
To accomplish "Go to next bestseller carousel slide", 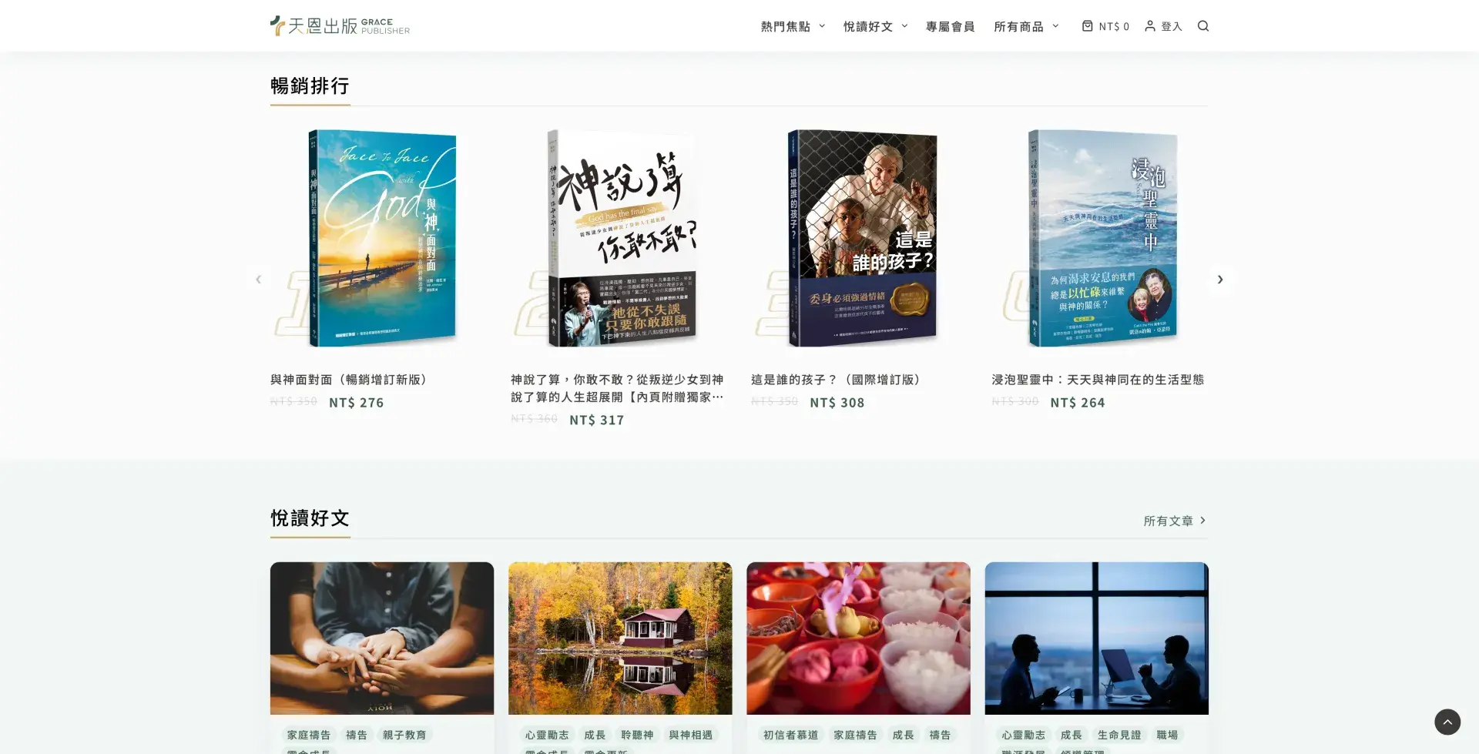I will [x=1219, y=280].
